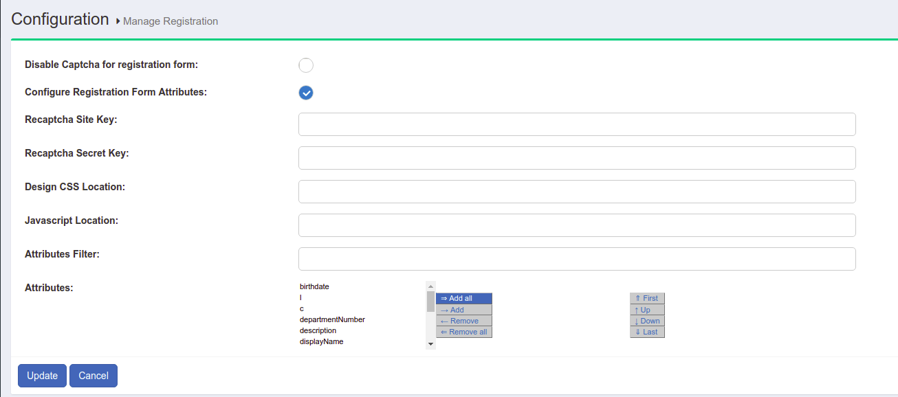Move the selected attribute to Last

click(x=647, y=332)
